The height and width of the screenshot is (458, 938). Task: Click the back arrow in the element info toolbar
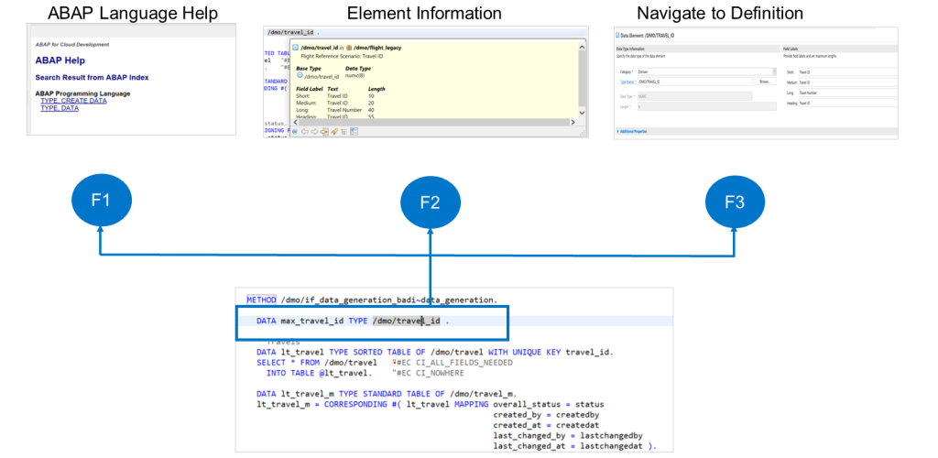pyautogui.click(x=304, y=132)
